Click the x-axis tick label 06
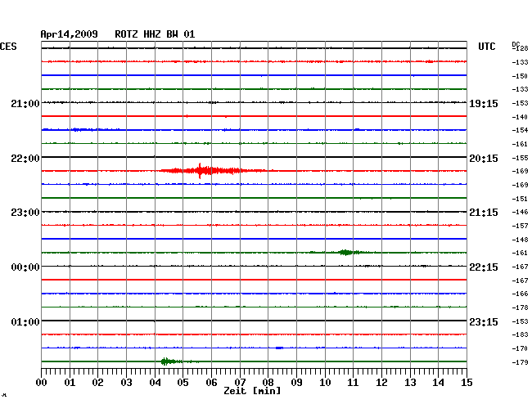 pos(211,383)
